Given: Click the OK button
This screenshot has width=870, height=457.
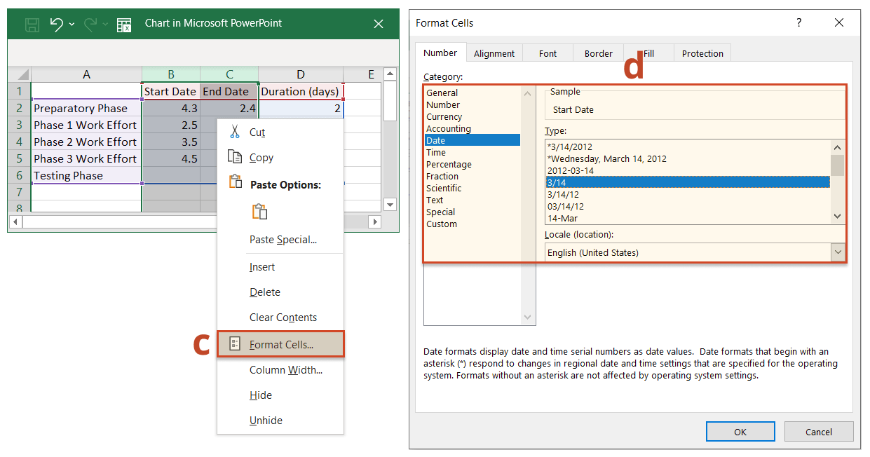Looking at the screenshot, I should 740,431.
